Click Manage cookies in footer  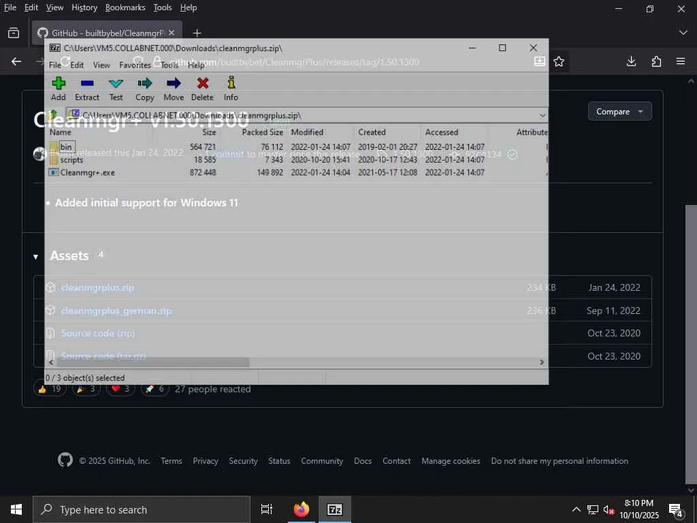(x=451, y=461)
